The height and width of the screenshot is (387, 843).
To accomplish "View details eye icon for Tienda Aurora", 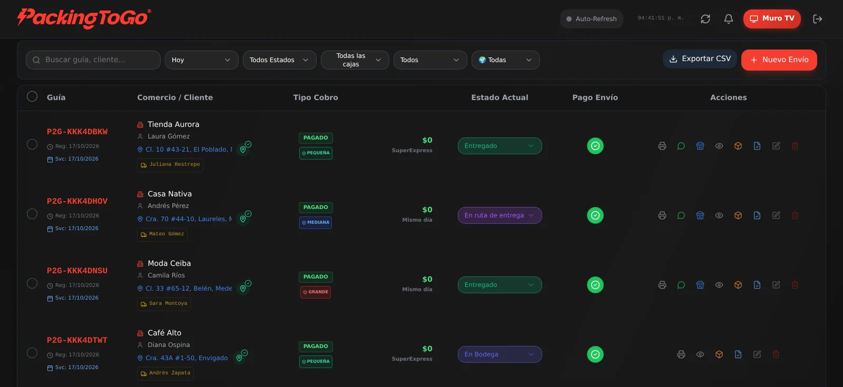I will (719, 146).
